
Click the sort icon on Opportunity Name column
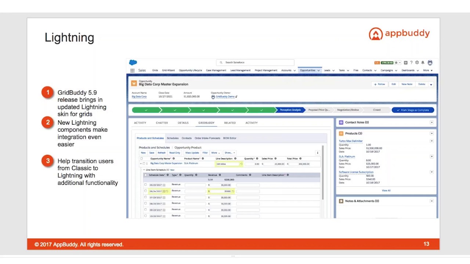coord(173,159)
